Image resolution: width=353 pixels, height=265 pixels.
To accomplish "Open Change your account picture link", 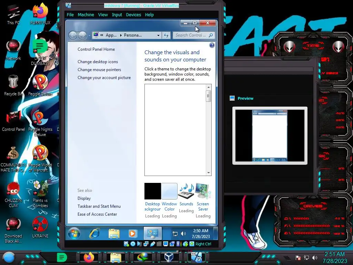I will [x=104, y=78].
